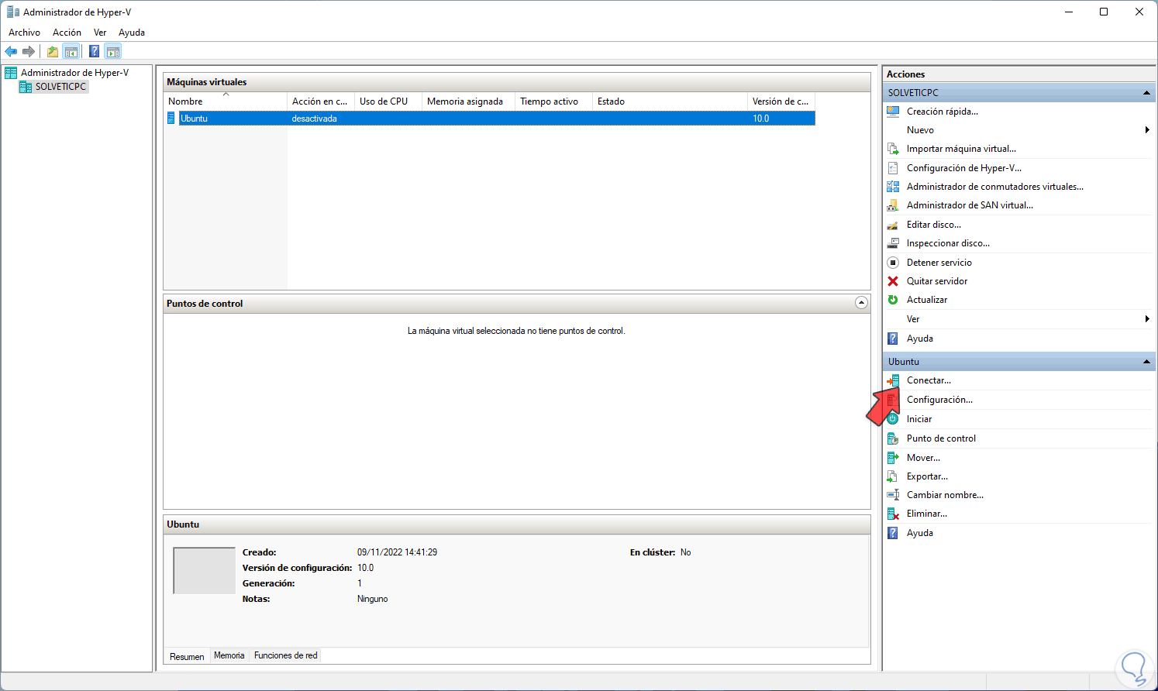Screen dimensions: 1158x691
Task: Click the Punto de control icon
Action: [893, 438]
